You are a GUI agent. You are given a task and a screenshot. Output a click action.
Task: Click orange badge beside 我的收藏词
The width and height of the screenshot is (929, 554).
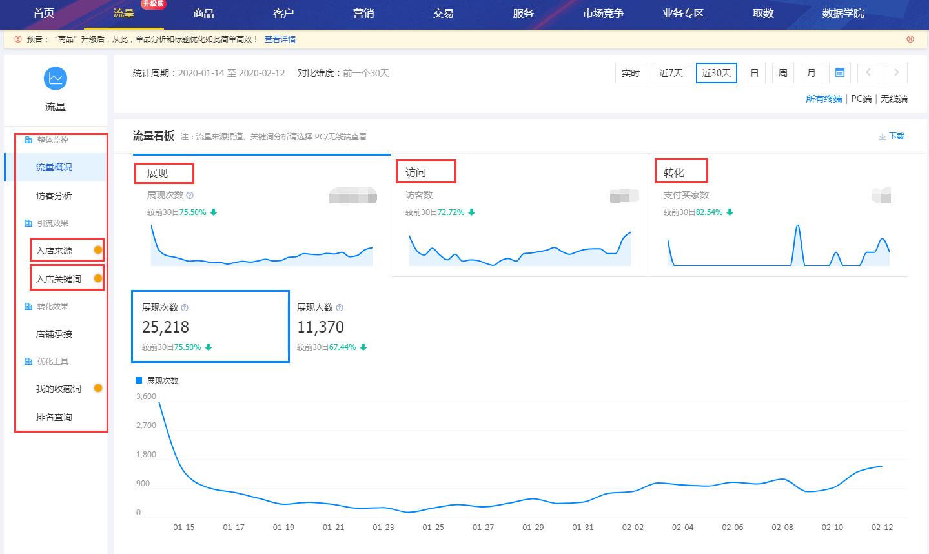pyautogui.click(x=98, y=388)
